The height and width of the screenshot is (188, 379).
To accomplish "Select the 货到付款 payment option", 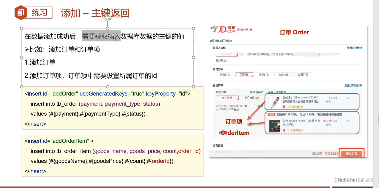I will 225,75.
